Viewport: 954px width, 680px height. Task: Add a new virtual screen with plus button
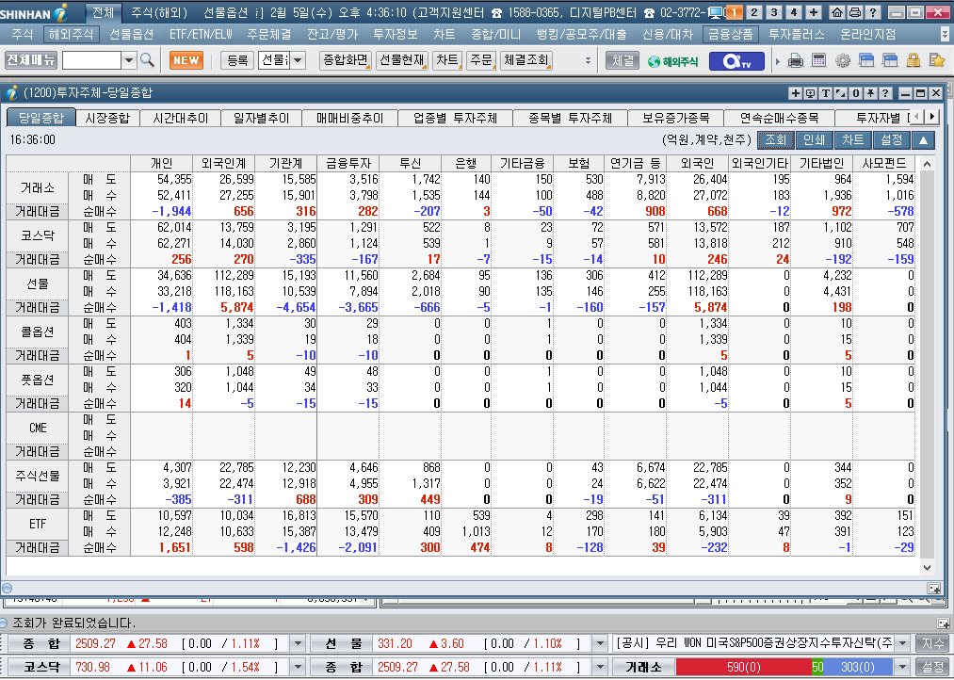(x=814, y=12)
